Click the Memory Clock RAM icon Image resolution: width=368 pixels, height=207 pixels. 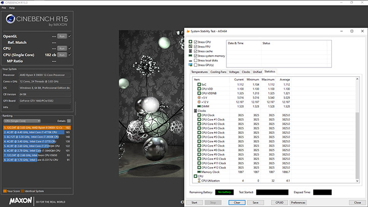[199, 172]
